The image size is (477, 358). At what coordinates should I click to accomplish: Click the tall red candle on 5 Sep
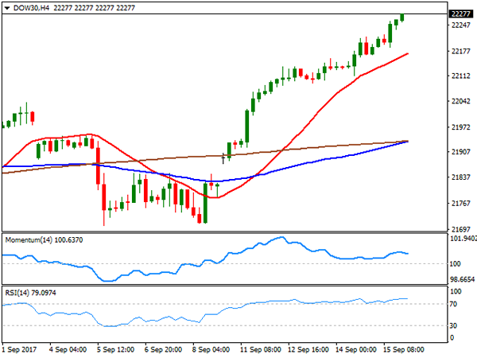click(98, 166)
